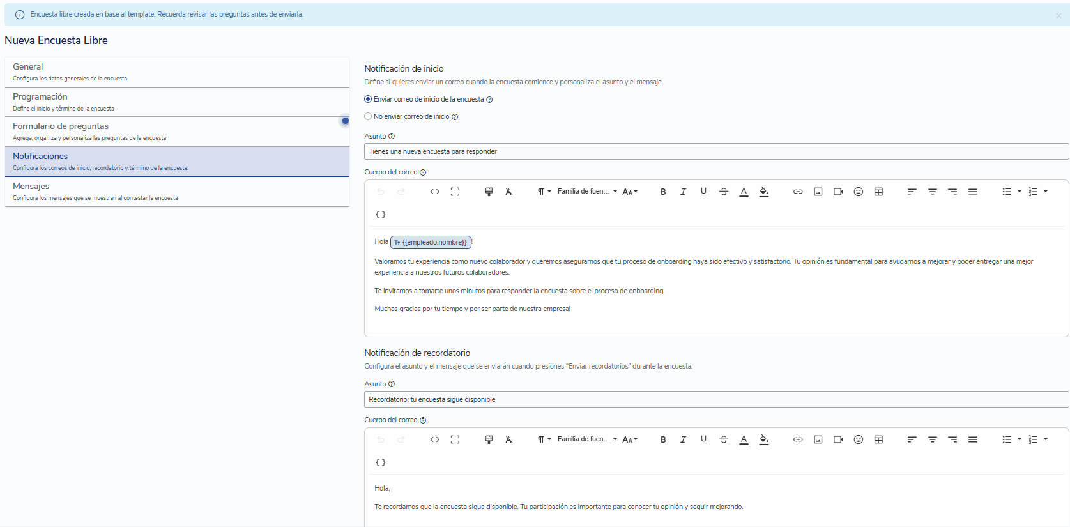This screenshot has height=527, width=1070.
Task: Open the 'Programación' section
Action: (177, 102)
